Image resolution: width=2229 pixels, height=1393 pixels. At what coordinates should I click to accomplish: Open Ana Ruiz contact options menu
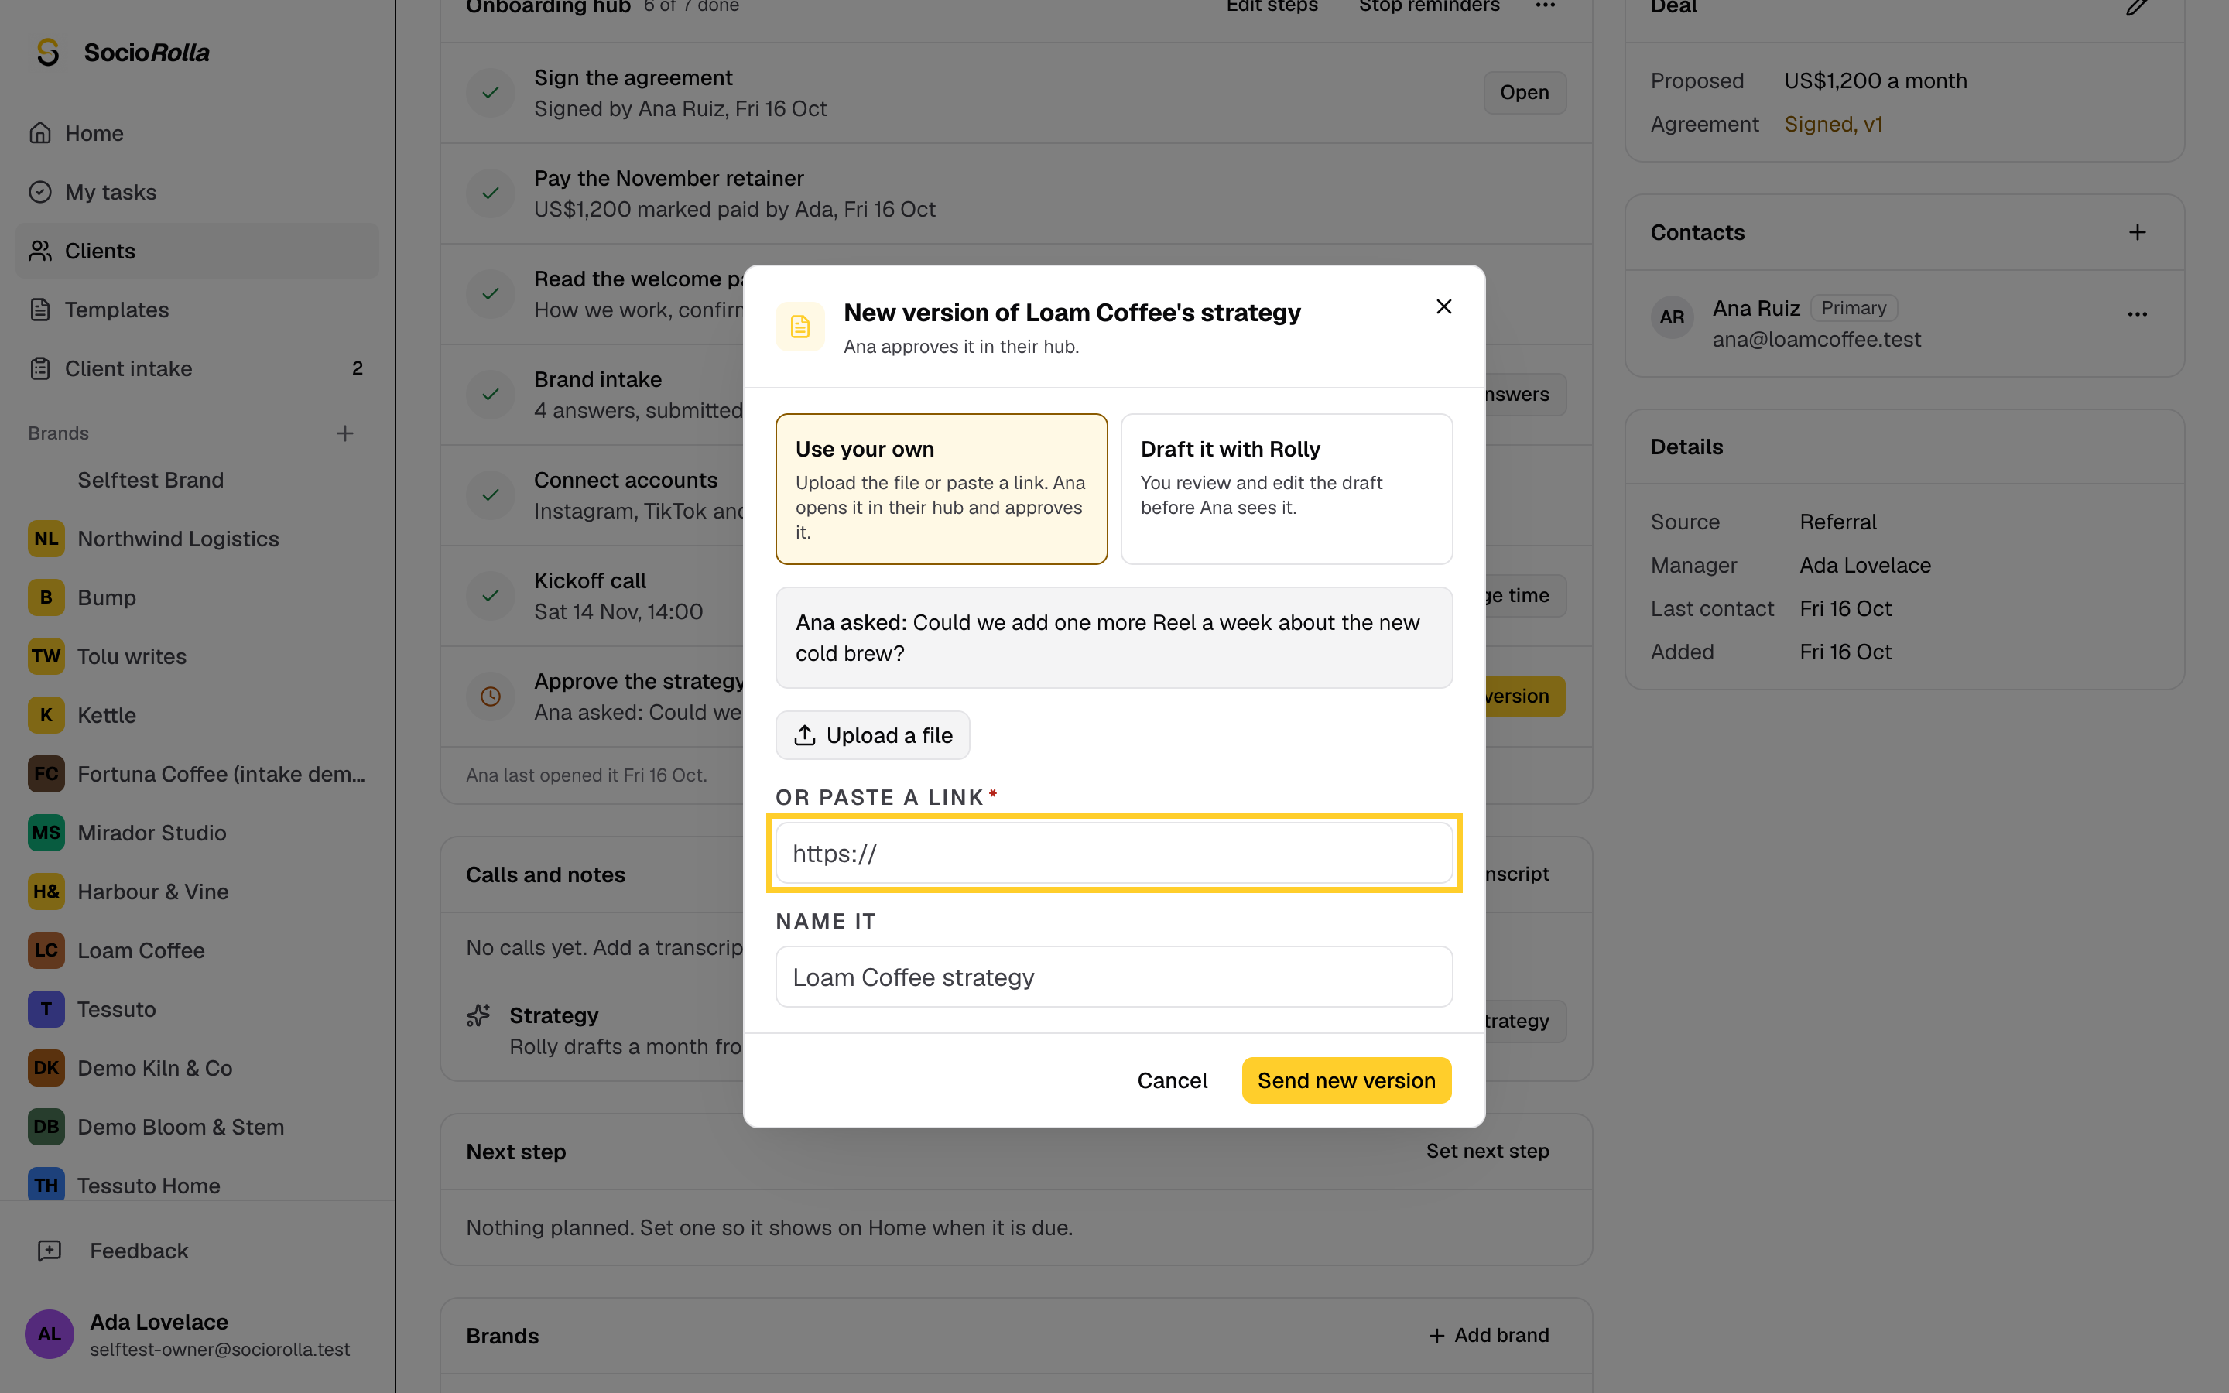click(2137, 314)
